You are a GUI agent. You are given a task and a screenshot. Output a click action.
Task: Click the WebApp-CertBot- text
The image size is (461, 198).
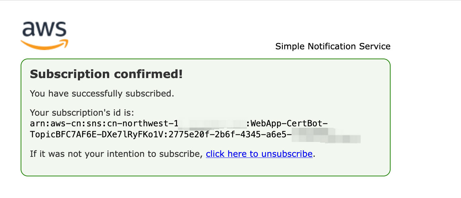tap(289, 124)
